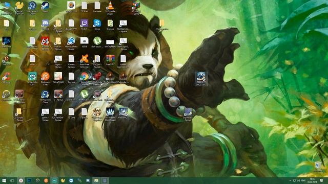
Task: Select the CCleaner icon
Action: [6, 78]
